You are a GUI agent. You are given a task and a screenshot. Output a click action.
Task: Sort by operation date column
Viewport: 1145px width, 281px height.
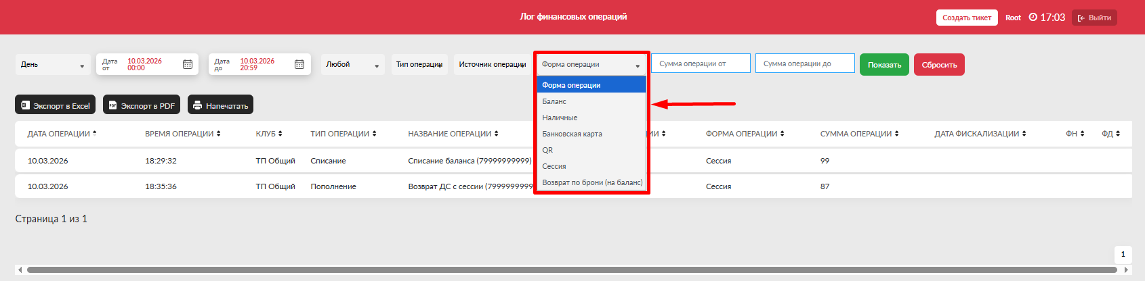point(62,134)
